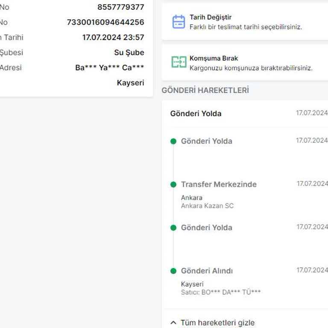Click the Komşuma Bırak transfer icon

point(179,62)
